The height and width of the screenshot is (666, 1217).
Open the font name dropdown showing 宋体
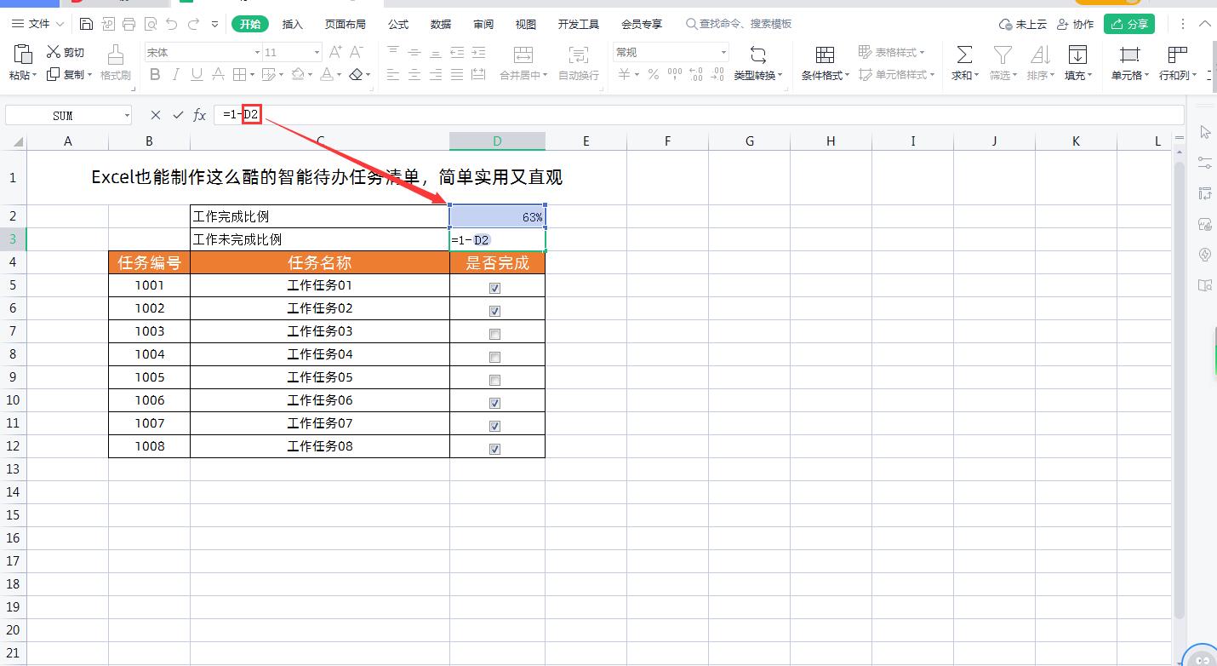[x=256, y=52]
